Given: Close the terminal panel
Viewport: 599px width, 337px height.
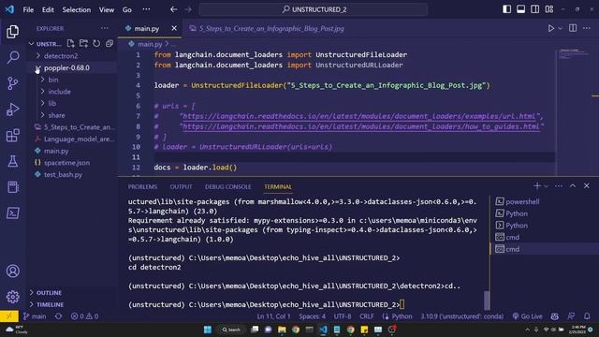Looking at the screenshot, I should point(587,185).
